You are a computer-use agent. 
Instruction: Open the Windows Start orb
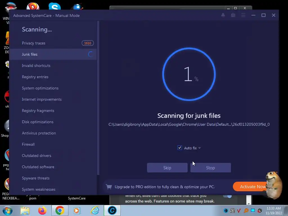pos(8,210)
